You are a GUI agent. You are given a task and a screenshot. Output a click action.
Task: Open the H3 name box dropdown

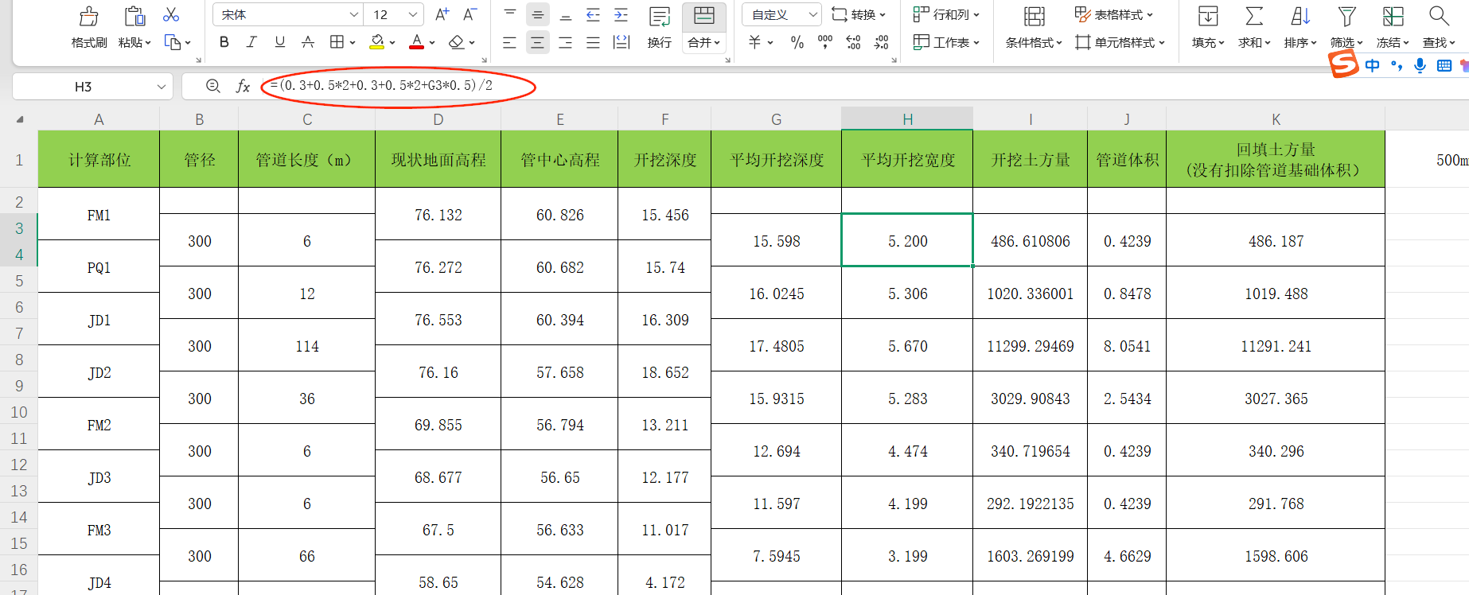(x=162, y=86)
